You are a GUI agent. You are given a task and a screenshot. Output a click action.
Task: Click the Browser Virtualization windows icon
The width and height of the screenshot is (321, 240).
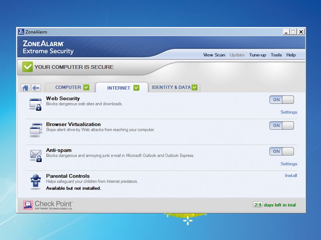coord(36,129)
